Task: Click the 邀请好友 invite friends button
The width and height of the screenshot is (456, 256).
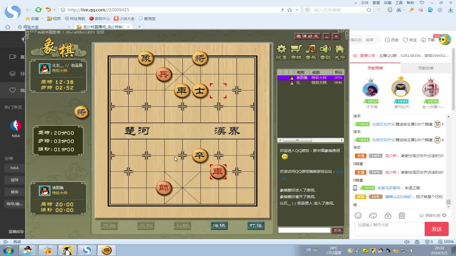Action: pyautogui.click(x=308, y=36)
